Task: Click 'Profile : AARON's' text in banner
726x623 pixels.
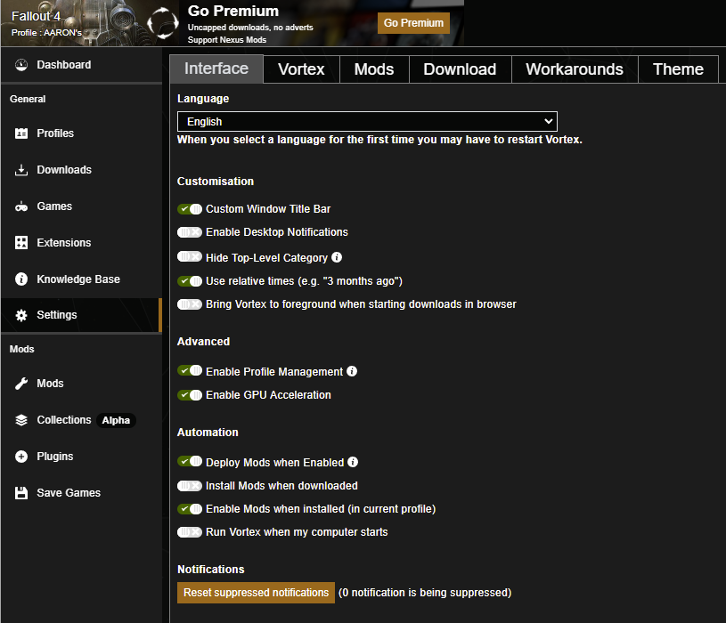Action: tap(46, 33)
